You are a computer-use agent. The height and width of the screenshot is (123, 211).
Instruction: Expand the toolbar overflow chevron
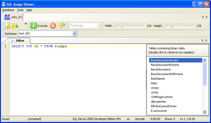click(25, 24)
